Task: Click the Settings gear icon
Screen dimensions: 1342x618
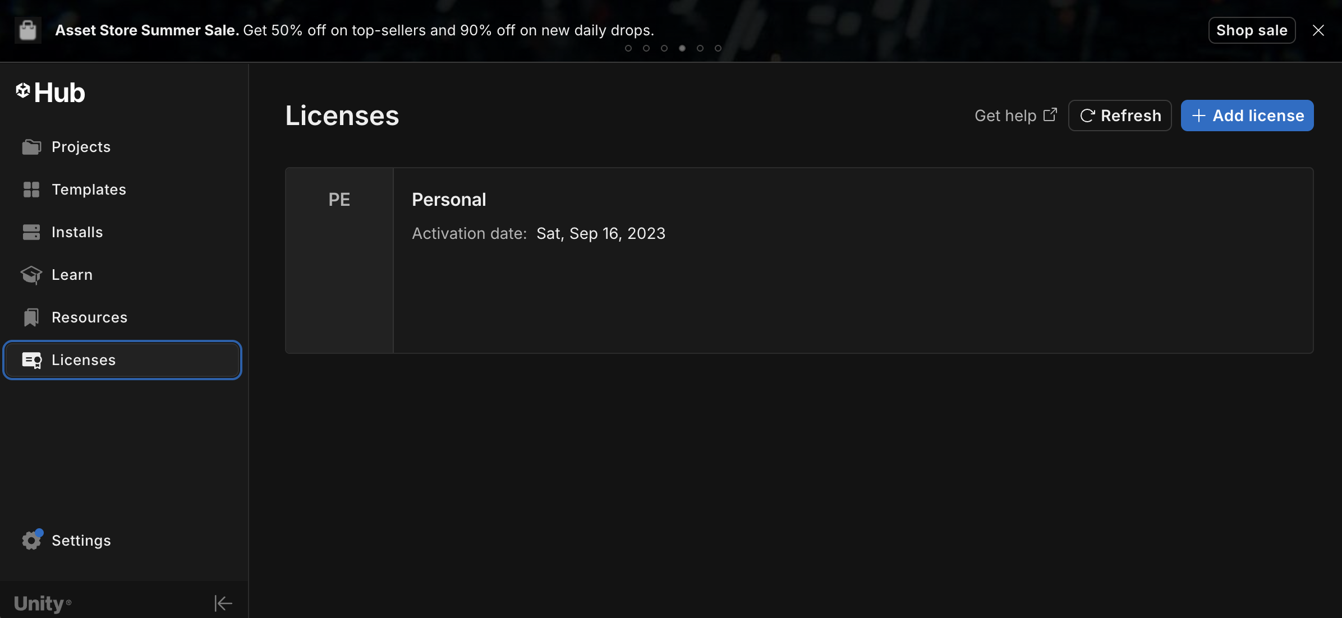Action: (32, 540)
